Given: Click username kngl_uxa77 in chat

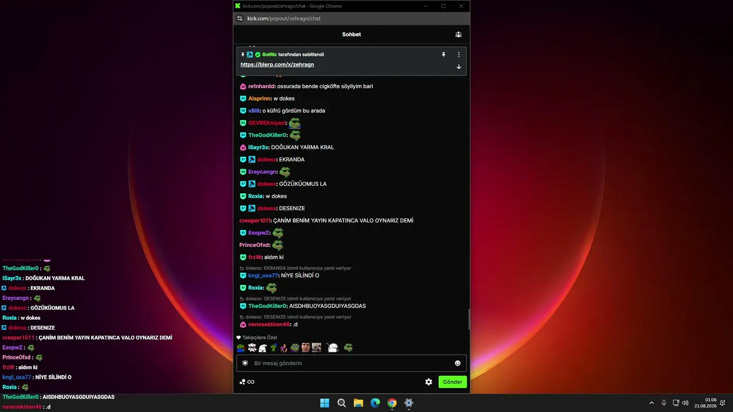Looking at the screenshot, I should coord(263,275).
